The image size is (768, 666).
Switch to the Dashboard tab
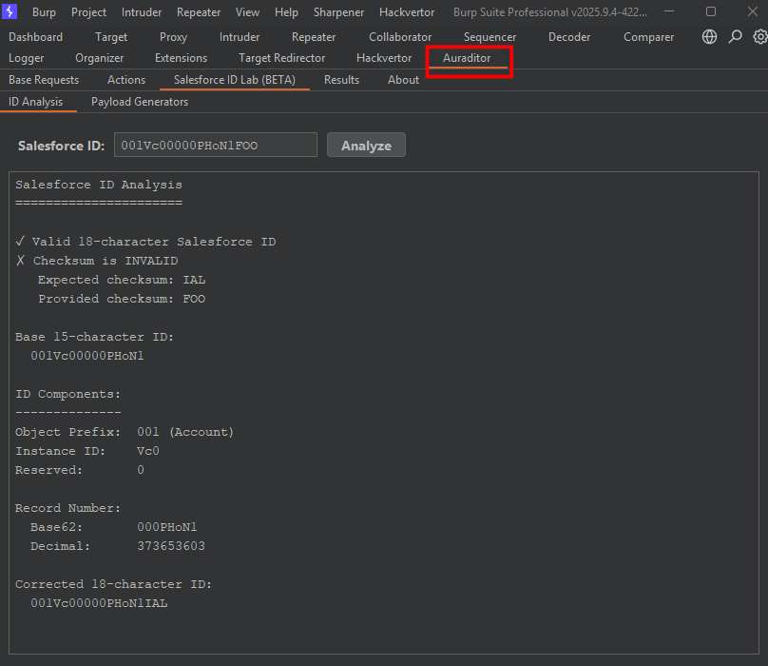click(36, 37)
